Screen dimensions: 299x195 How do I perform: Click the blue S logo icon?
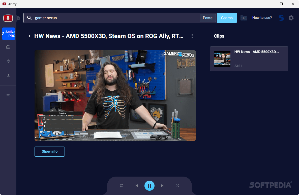pos(281,18)
